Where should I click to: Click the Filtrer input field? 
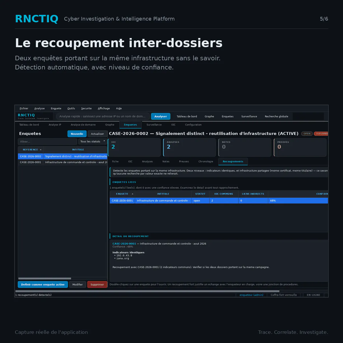(47, 141)
